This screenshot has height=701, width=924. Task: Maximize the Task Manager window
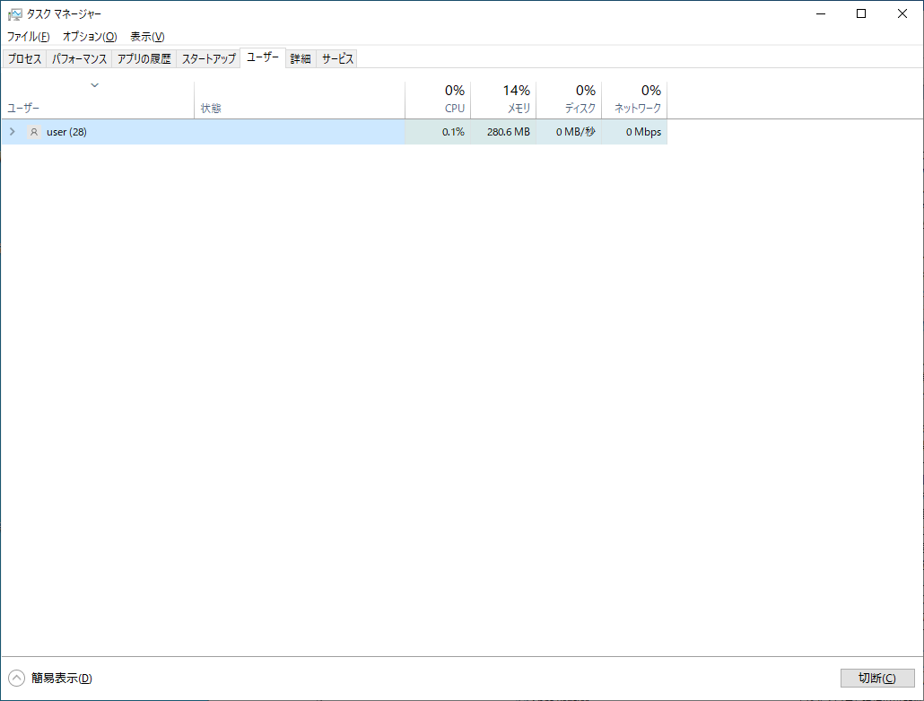(861, 13)
